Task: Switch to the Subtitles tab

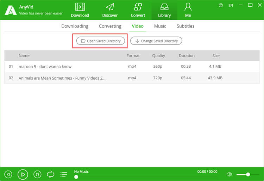Action: [x=186, y=26]
